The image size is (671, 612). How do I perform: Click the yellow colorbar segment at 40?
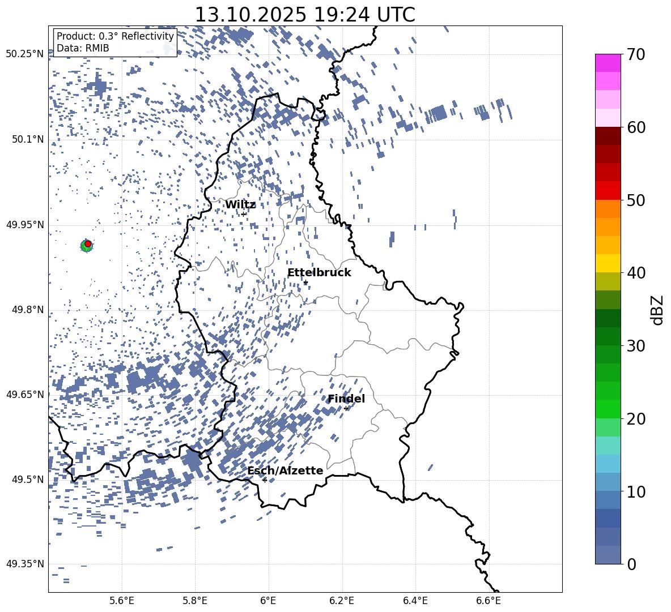[x=608, y=263]
